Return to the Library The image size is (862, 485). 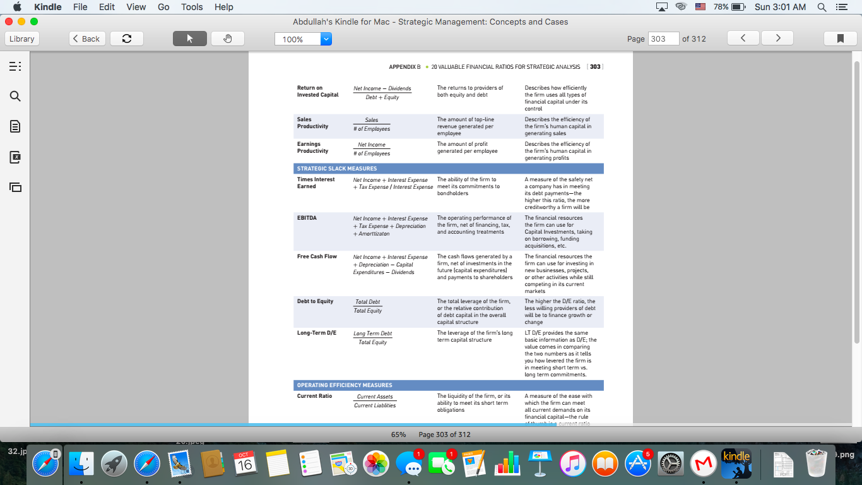[22, 39]
